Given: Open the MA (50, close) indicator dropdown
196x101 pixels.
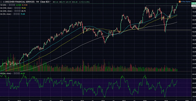Looking at the screenshot, I should (12, 14).
